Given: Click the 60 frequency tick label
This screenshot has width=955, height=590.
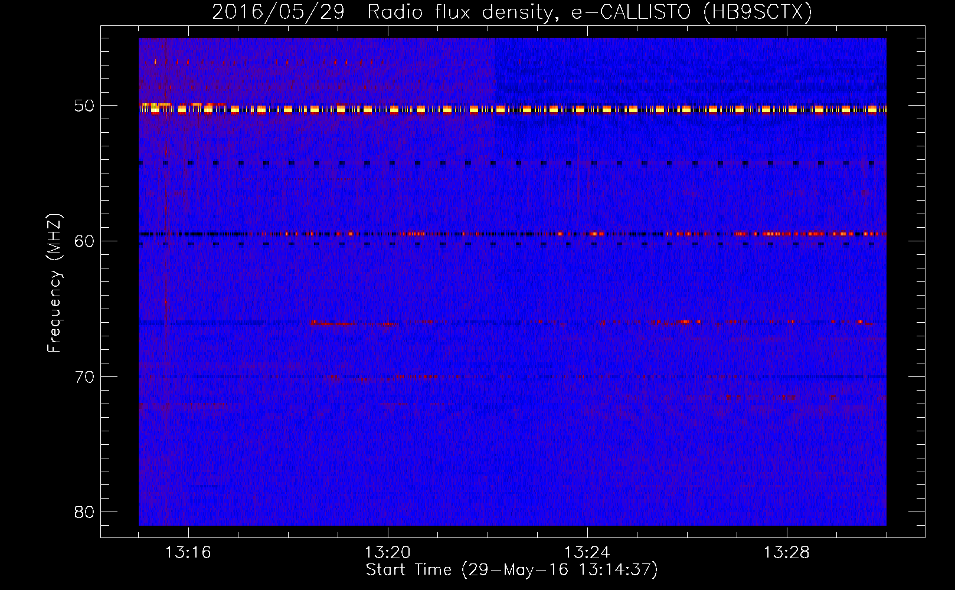Looking at the screenshot, I should [x=84, y=241].
